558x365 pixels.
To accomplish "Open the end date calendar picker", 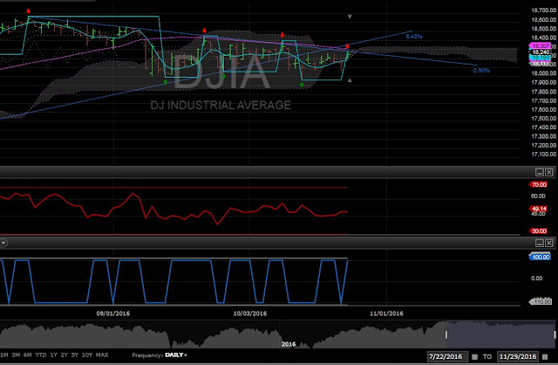I will click(x=545, y=356).
